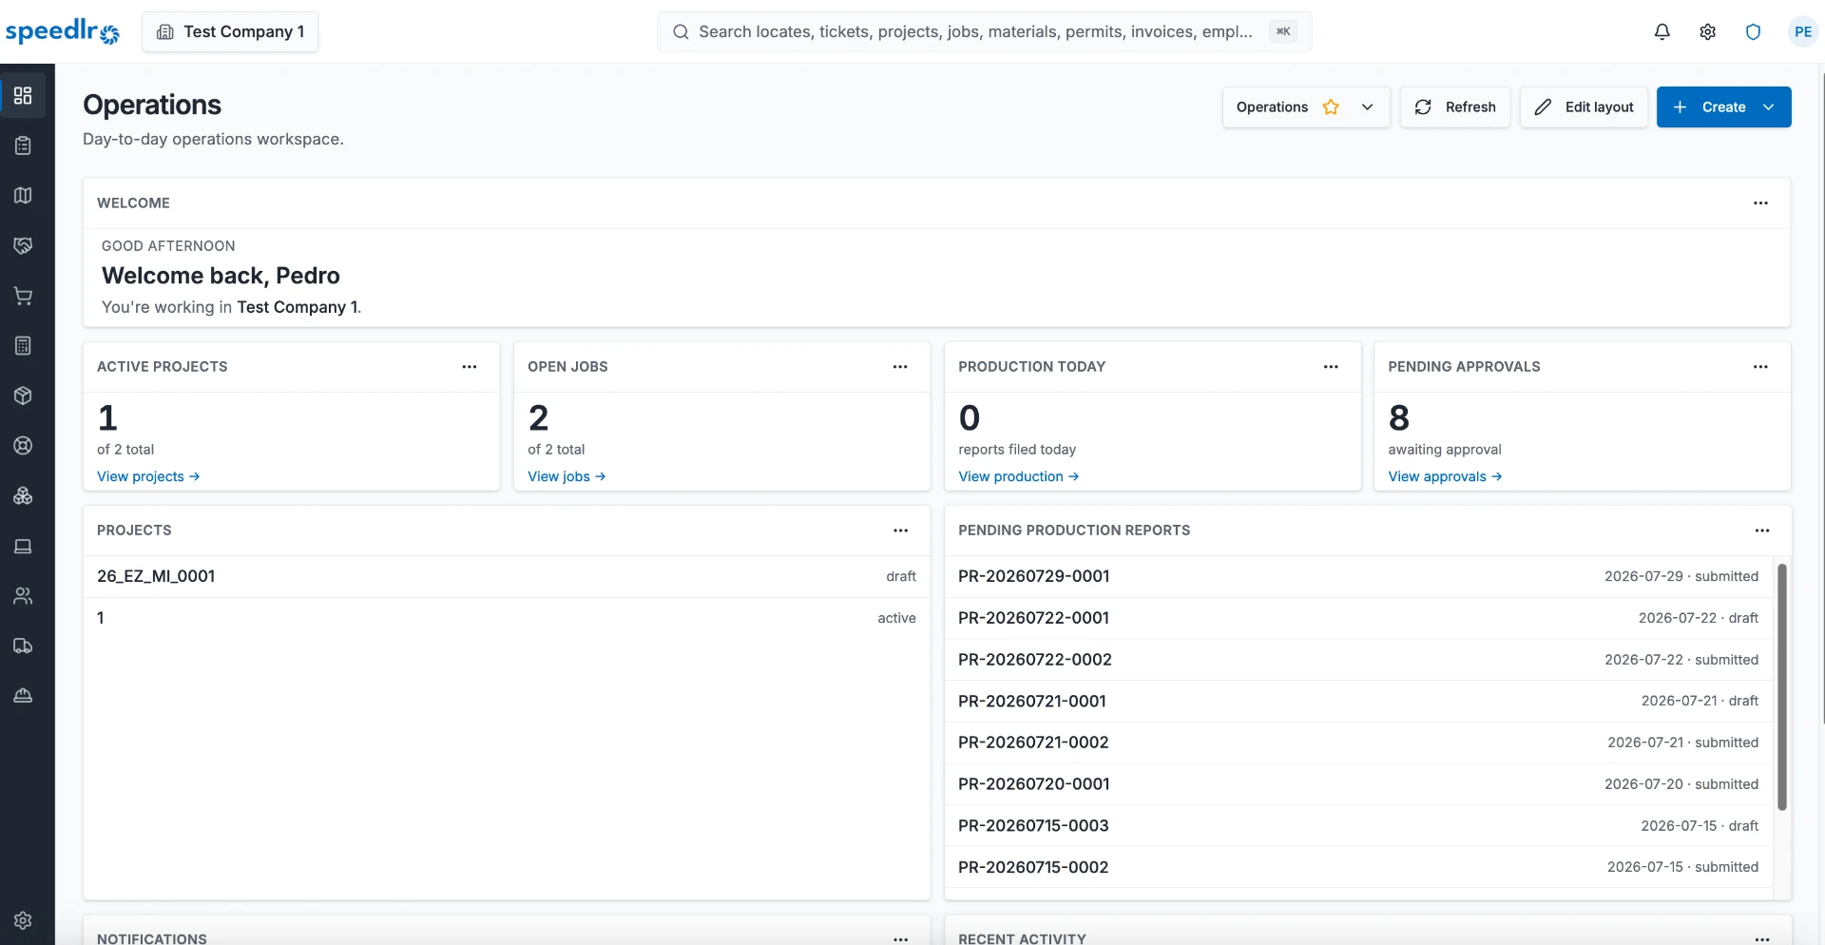Follow the View approvals link
Screen dimensions: 1825x945
[x=1445, y=476]
